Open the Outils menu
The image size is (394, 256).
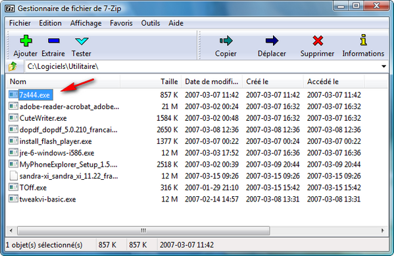click(151, 23)
